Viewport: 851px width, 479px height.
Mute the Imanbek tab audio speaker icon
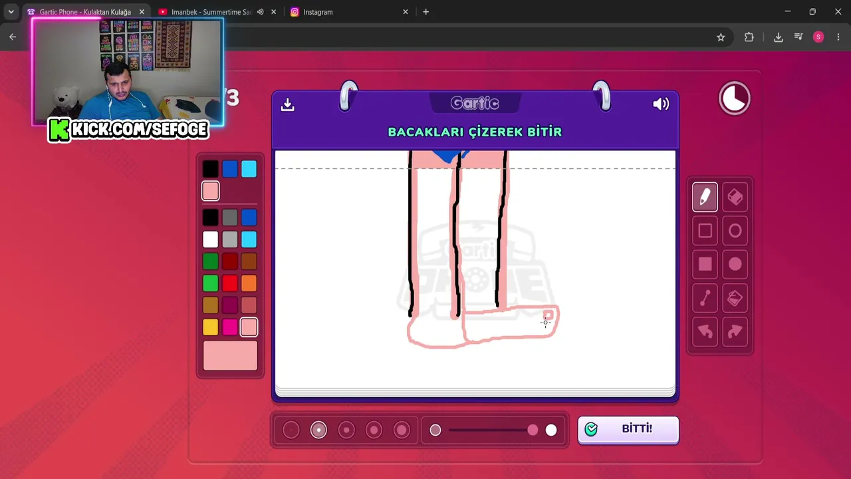261,12
